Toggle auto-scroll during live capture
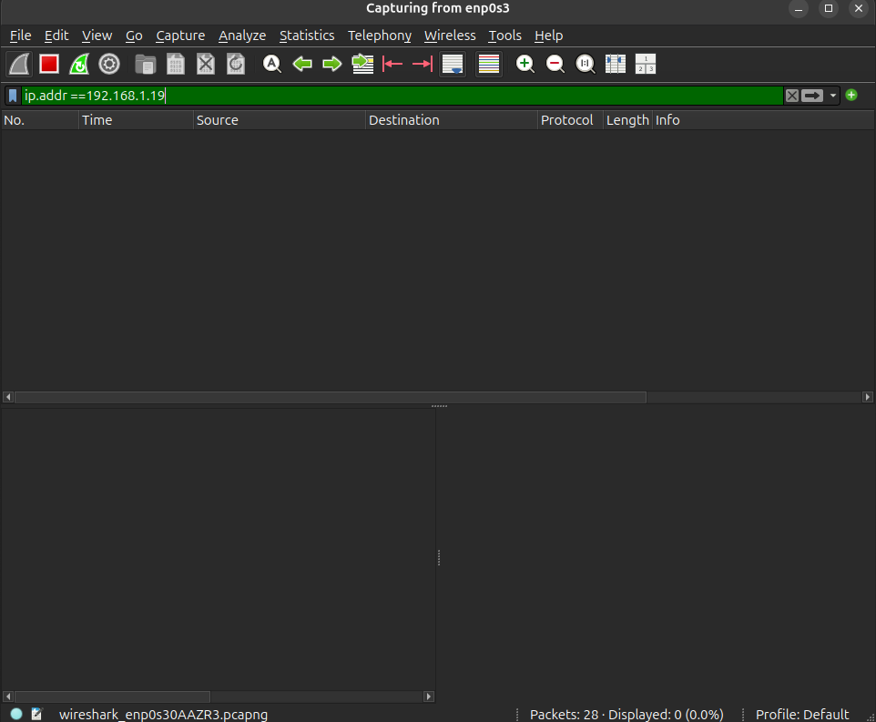 point(453,65)
